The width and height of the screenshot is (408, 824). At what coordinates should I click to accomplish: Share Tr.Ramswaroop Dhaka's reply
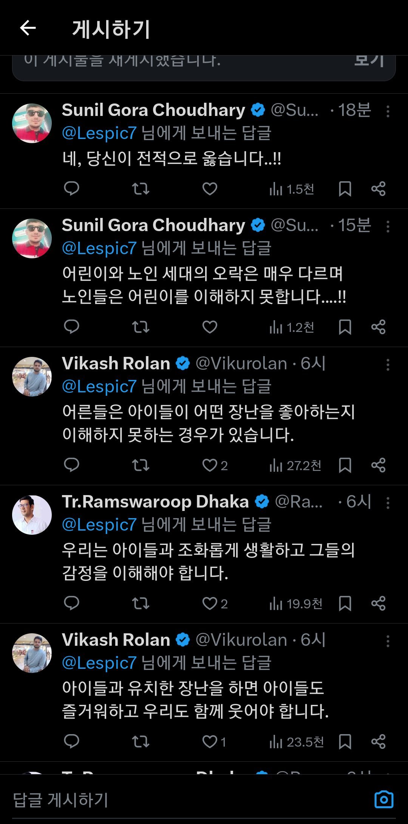point(378,603)
